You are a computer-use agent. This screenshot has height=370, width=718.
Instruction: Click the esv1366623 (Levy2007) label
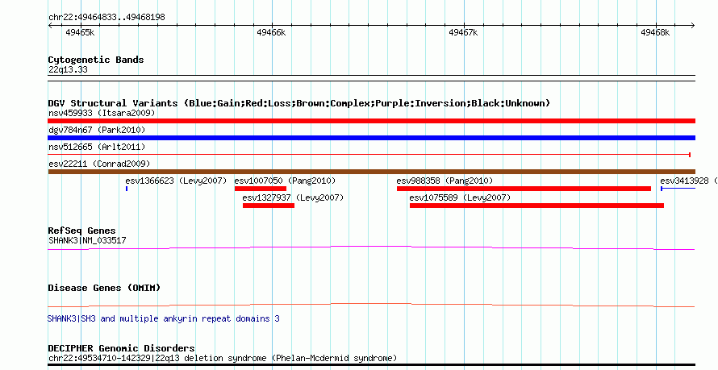pyautogui.click(x=176, y=181)
